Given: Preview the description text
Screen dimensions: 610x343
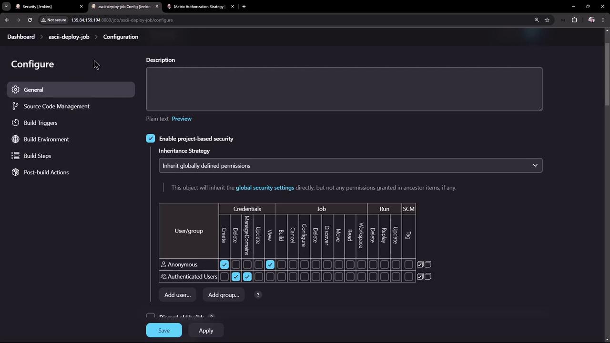Looking at the screenshot, I should click(x=182, y=119).
